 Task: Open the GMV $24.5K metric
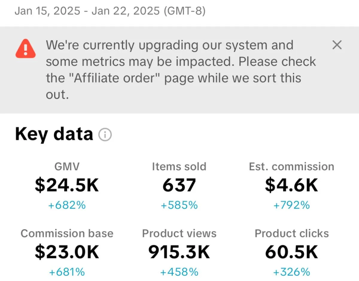click(x=67, y=186)
